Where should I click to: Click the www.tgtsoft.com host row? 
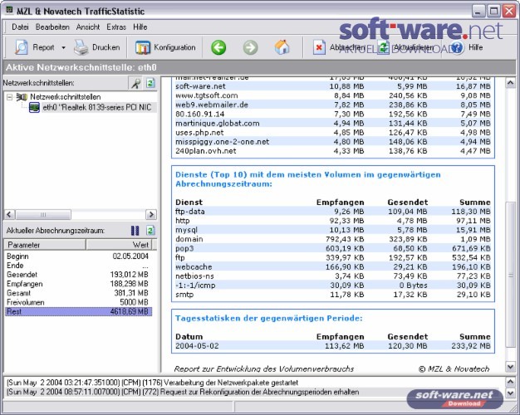(x=332, y=95)
